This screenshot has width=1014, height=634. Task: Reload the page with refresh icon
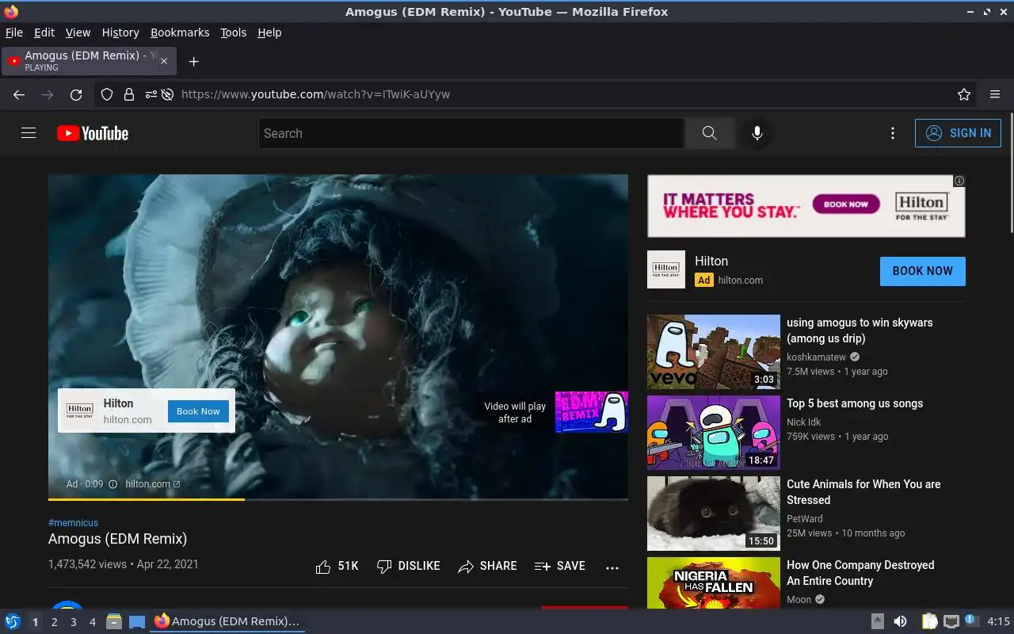76,94
